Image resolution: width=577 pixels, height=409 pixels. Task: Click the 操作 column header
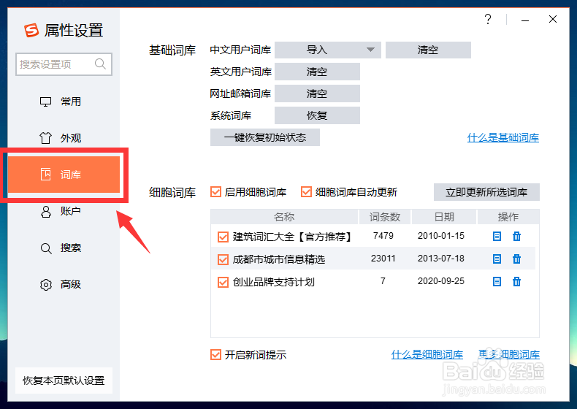click(508, 217)
